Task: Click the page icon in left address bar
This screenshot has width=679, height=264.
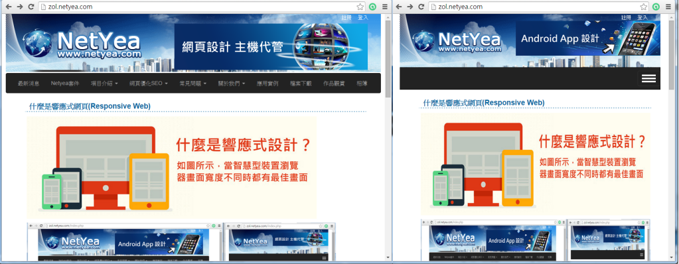Action: click(43, 7)
